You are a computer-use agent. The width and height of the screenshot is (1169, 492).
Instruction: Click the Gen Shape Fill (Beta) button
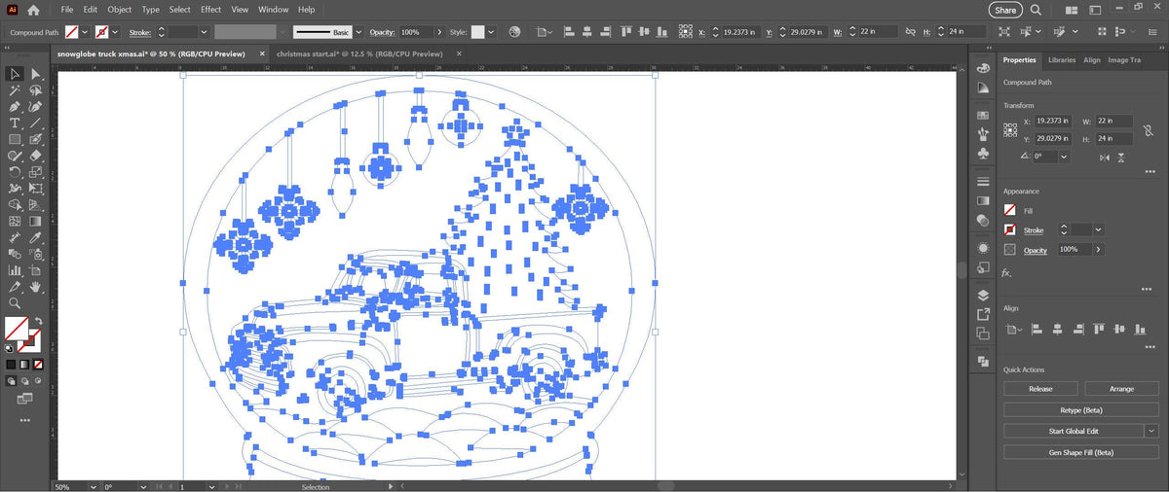[1081, 452]
